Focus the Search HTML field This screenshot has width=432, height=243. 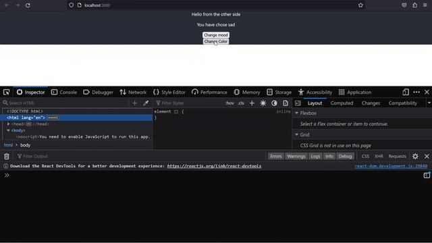66,103
